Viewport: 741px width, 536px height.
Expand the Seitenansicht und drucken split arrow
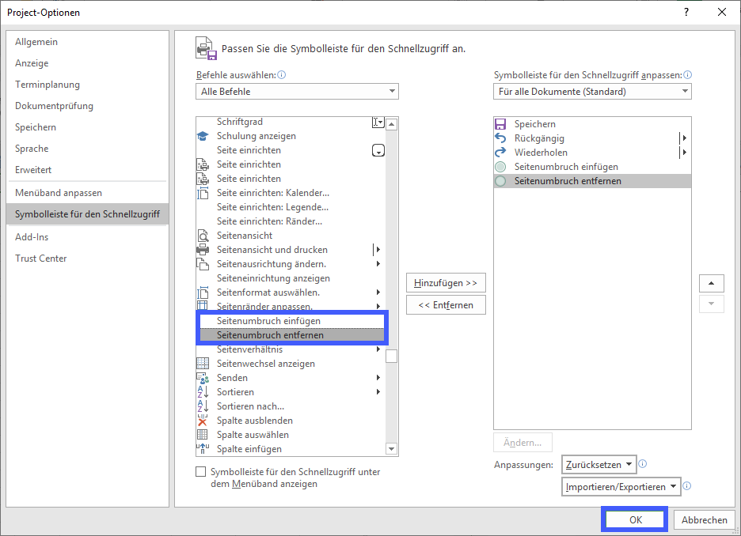coord(377,250)
